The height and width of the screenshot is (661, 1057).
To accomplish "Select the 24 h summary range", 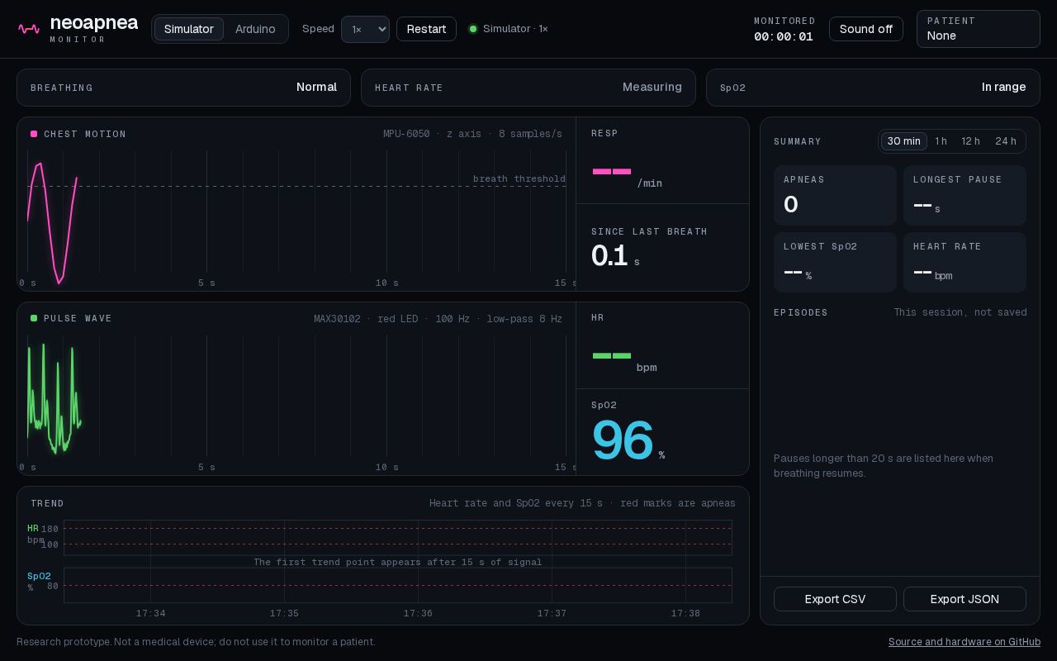I will click(1006, 141).
